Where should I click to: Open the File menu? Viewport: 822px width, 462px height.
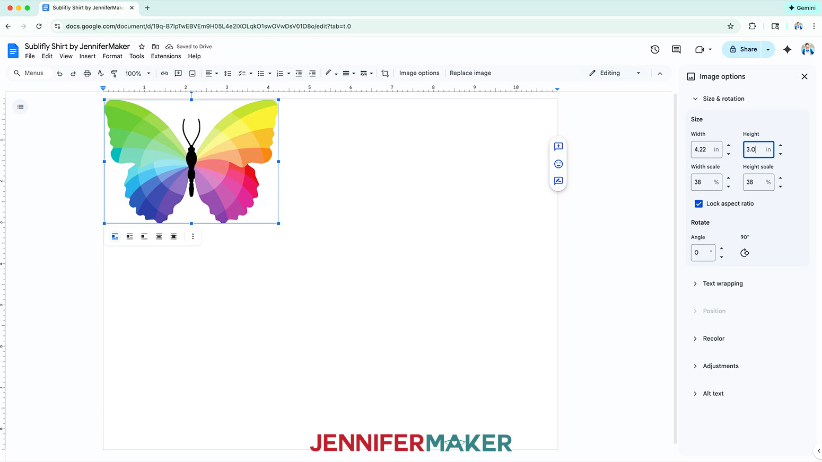tap(30, 56)
